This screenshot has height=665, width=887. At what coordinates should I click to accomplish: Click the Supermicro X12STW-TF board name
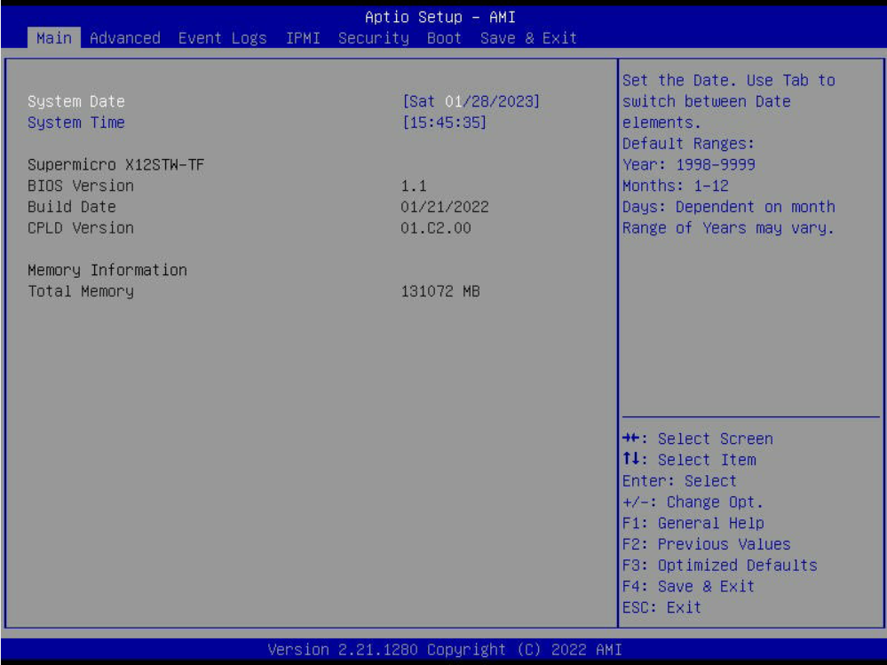point(116,164)
